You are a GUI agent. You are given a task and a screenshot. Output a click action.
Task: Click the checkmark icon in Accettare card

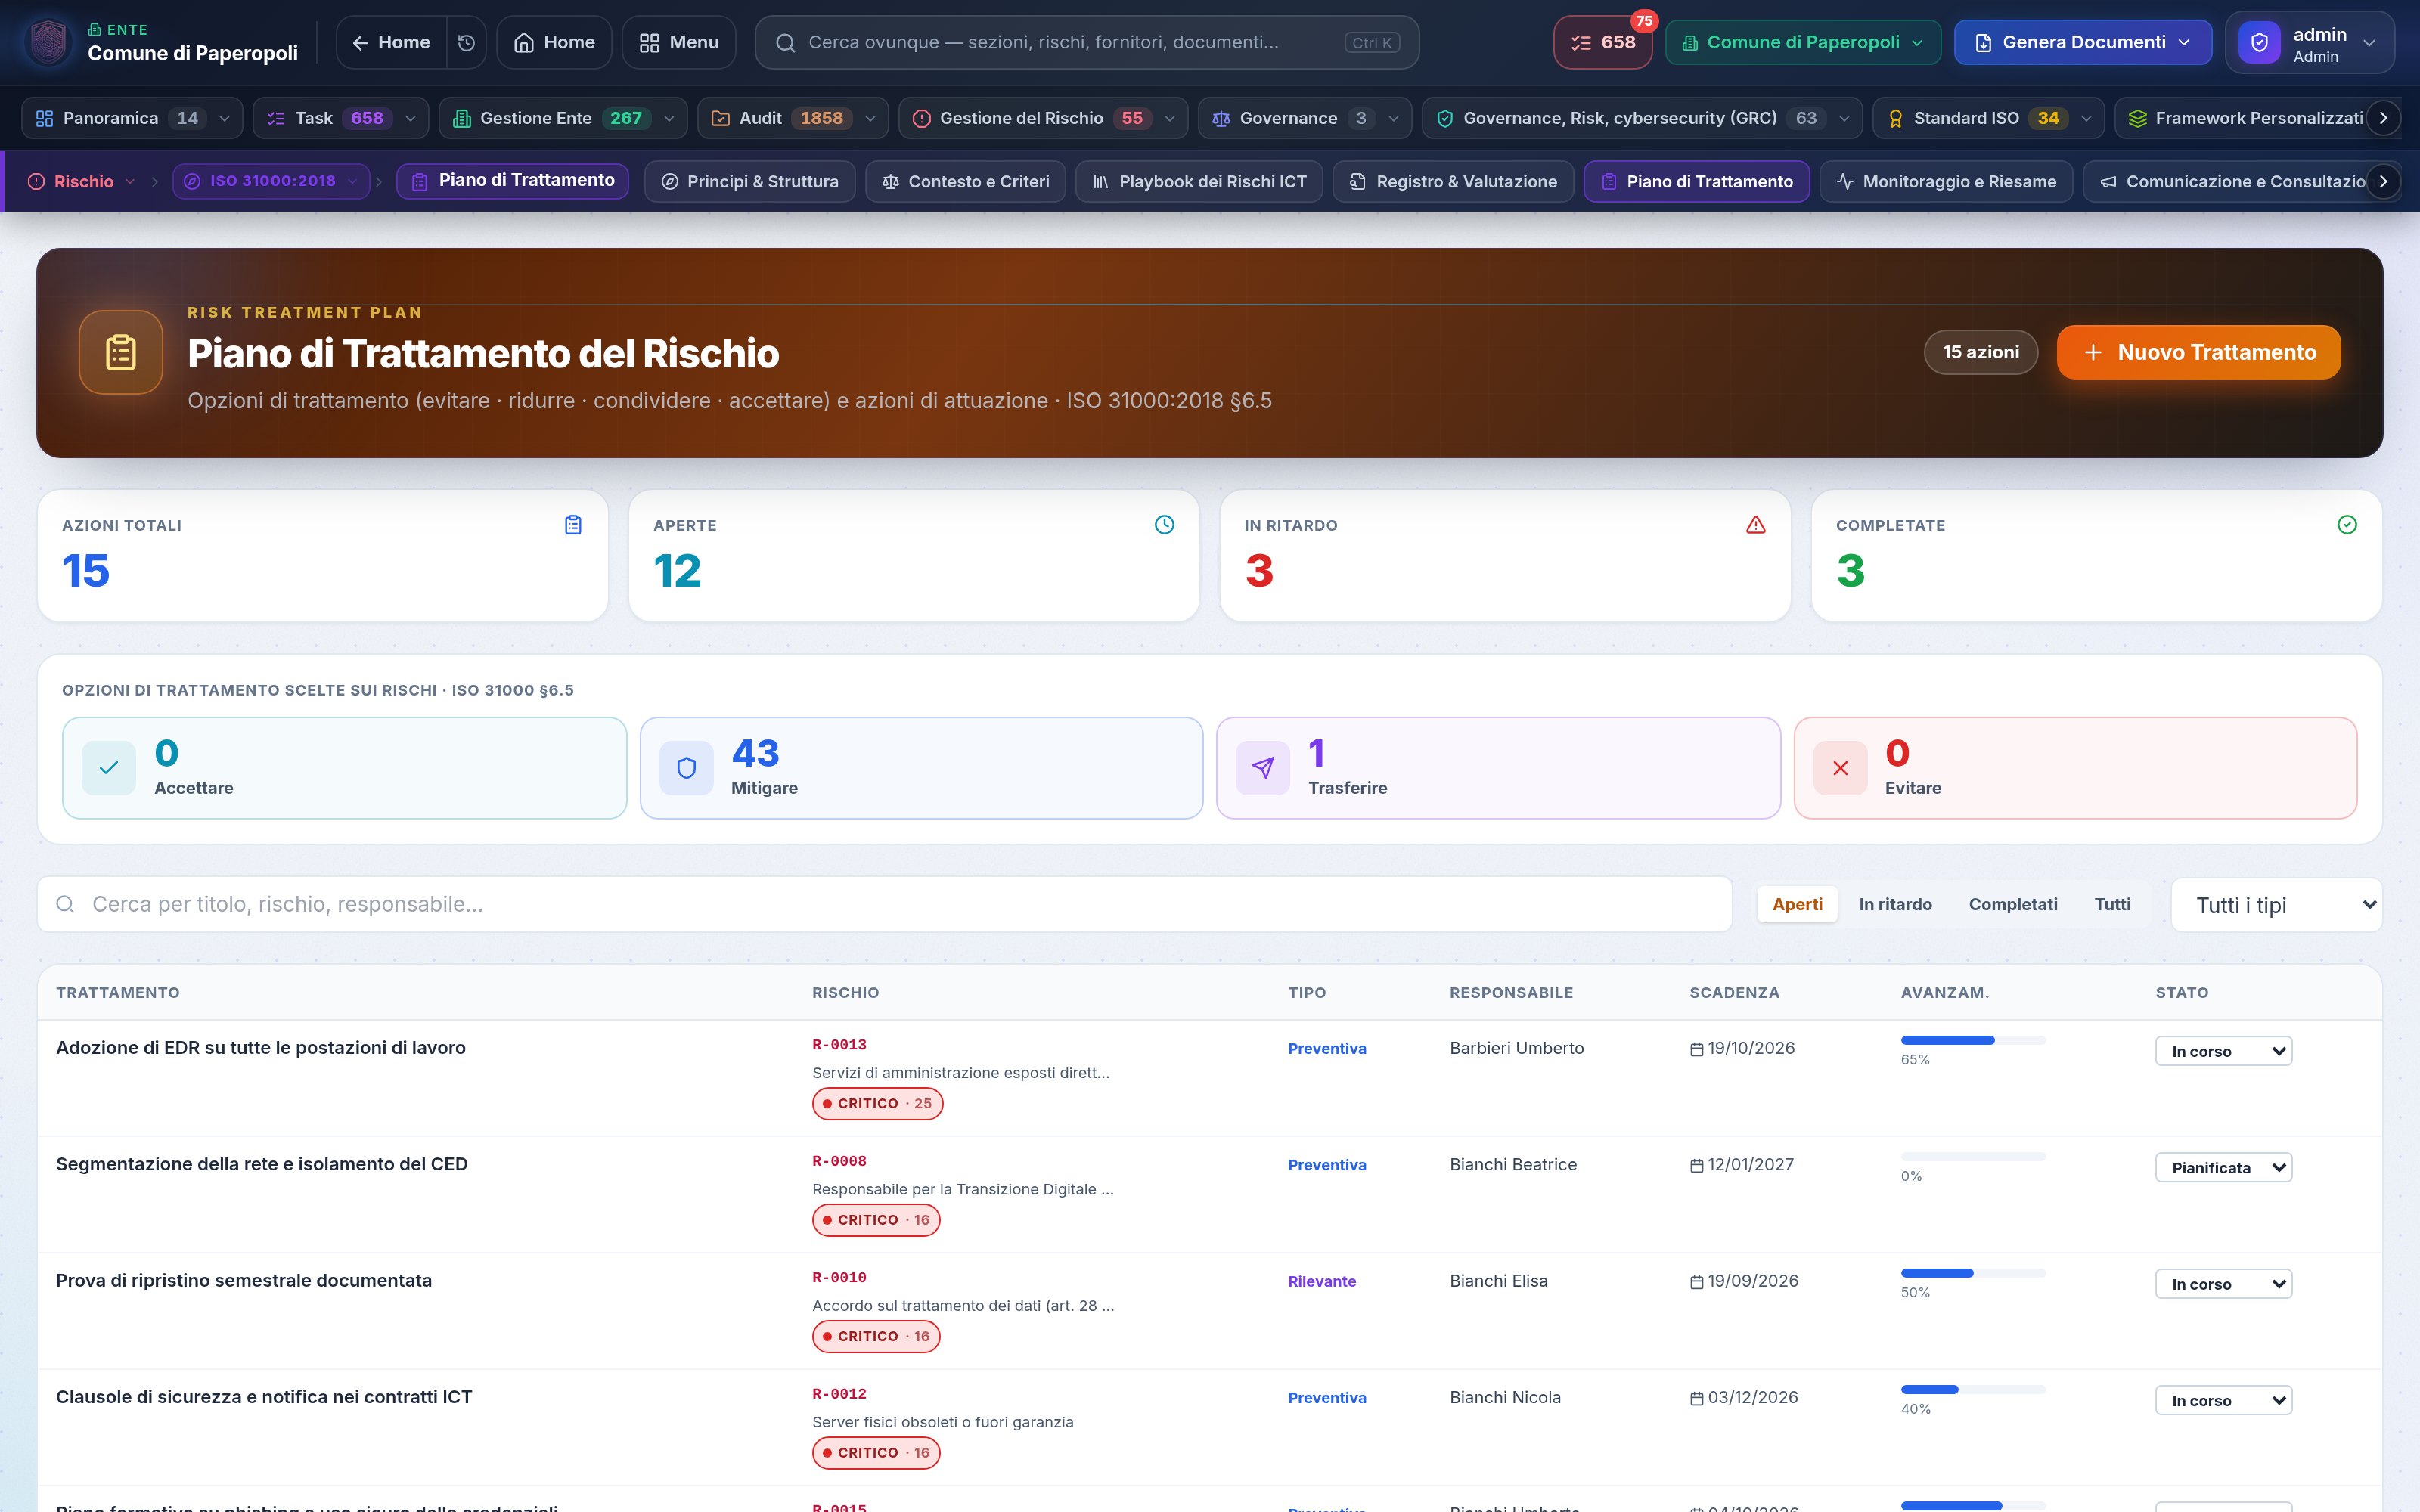[109, 768]
